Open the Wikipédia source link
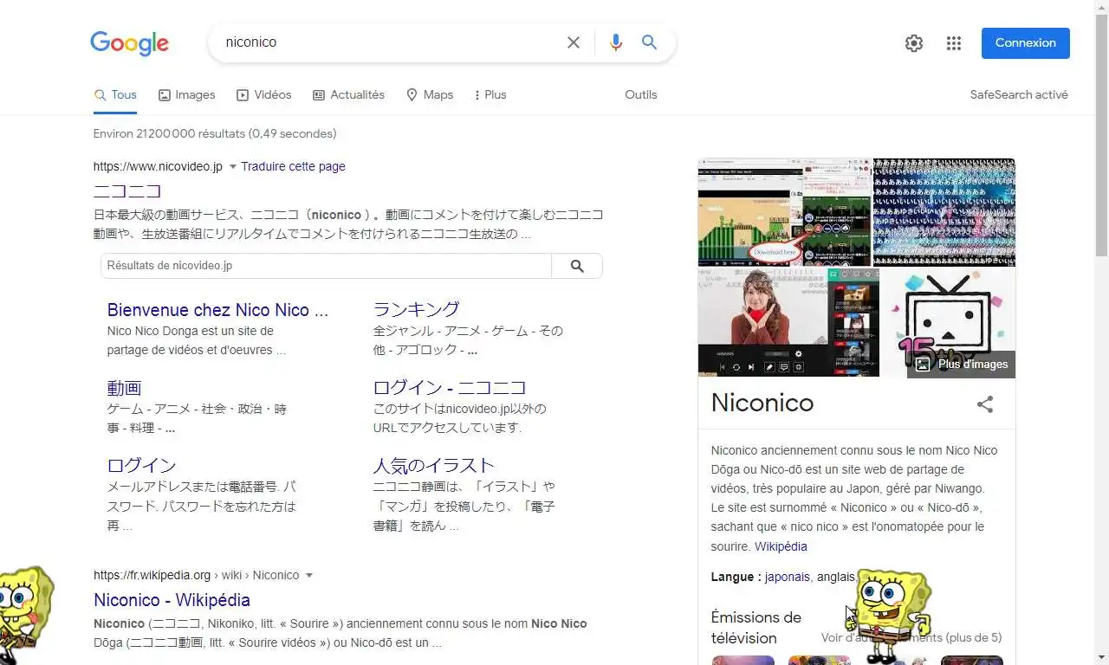This screenshot has width=1109, height=665. (x=781, y=546)
